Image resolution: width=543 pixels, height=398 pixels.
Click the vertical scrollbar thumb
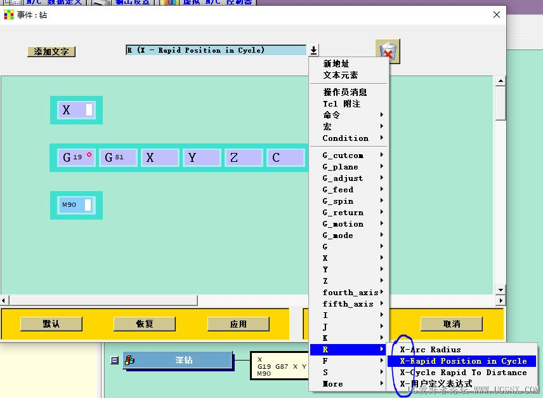[500, 103]
